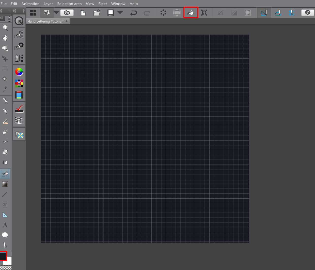Expand the collapsed palette dock double-arrow

click(x=14, y=11)
